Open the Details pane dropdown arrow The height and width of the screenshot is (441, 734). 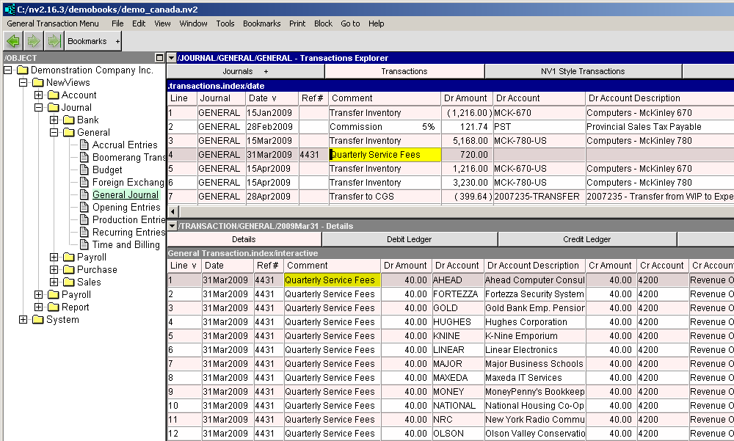click(x=172, y=225)
